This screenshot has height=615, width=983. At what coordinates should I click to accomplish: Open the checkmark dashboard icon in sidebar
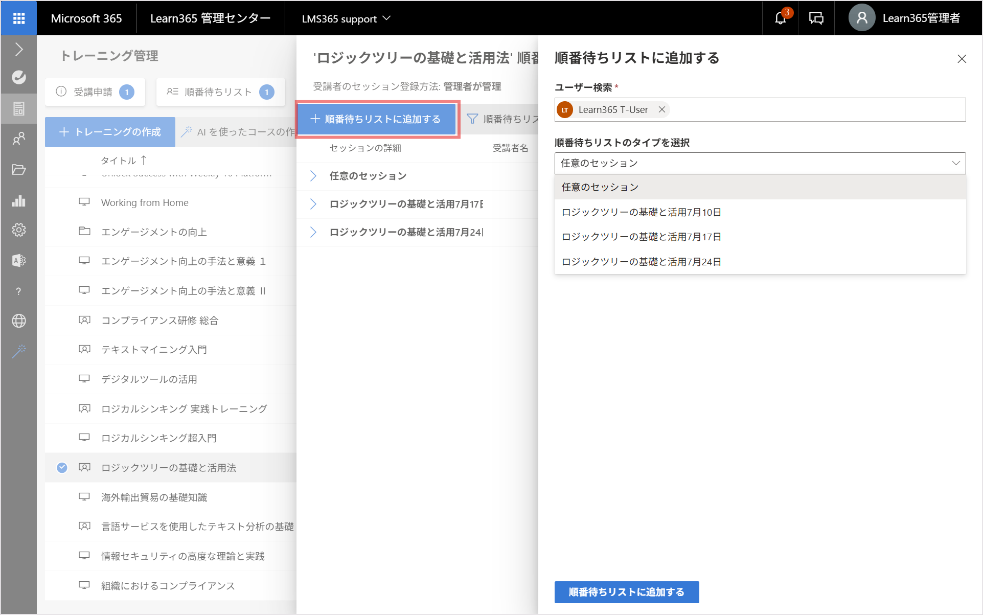[19, 77]
